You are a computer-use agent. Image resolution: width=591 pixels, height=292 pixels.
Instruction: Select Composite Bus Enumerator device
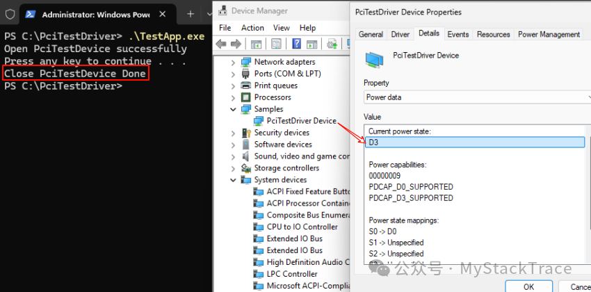(309, 215)
